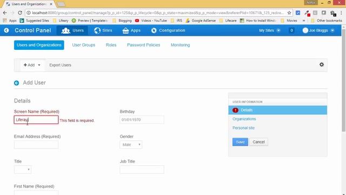This screenshot has width=346, height=195.
Task: Open the Apps bookmark shortcut
Action: click(x=10, y=21)
